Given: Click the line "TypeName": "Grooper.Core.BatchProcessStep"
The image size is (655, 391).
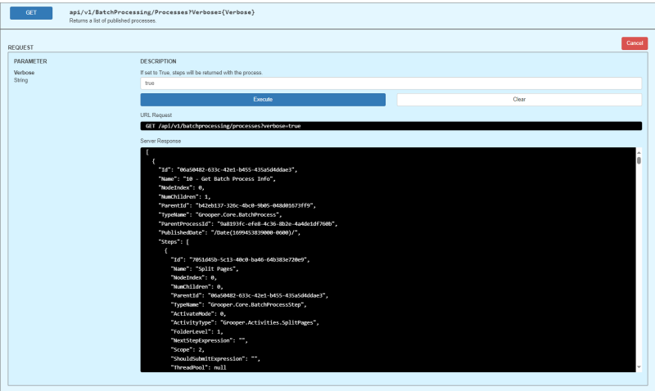Looking at the screenshot, I should pyautogui.click(x=239, y=305).
